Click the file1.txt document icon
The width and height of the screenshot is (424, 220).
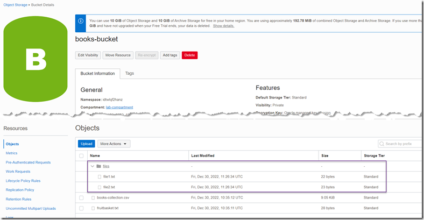99,176
